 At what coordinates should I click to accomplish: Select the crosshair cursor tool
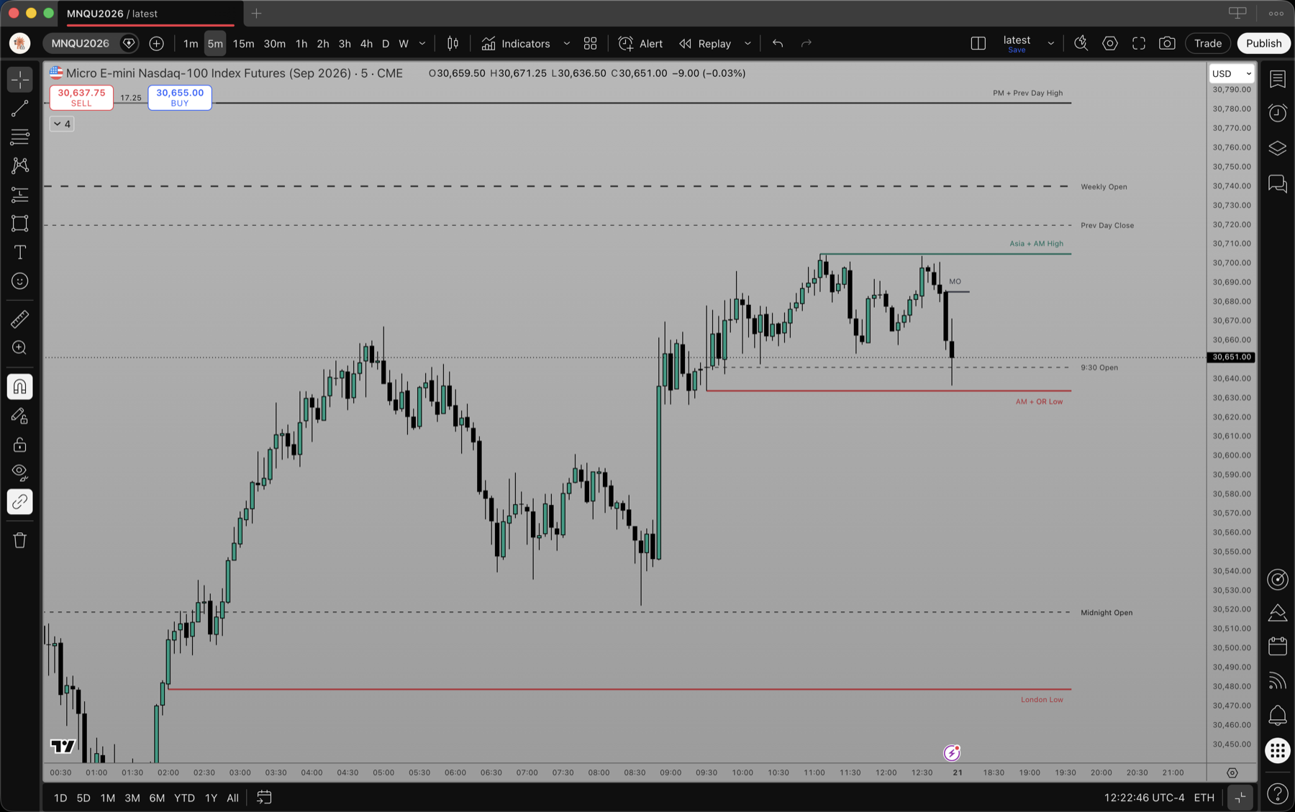pos(20,79)
